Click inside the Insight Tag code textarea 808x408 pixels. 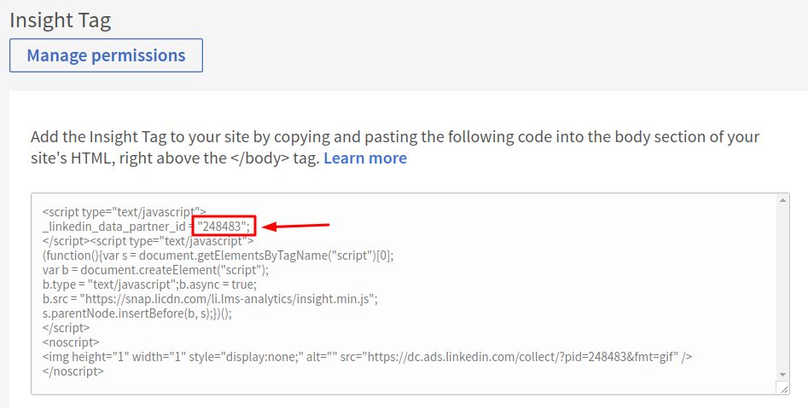tap(410, 294)
